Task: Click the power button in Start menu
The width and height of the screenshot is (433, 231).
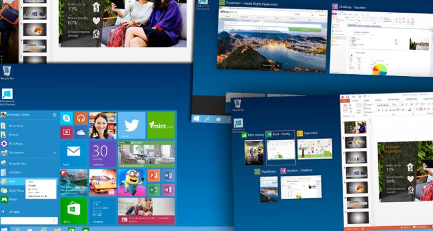Action: click(54, 115)
